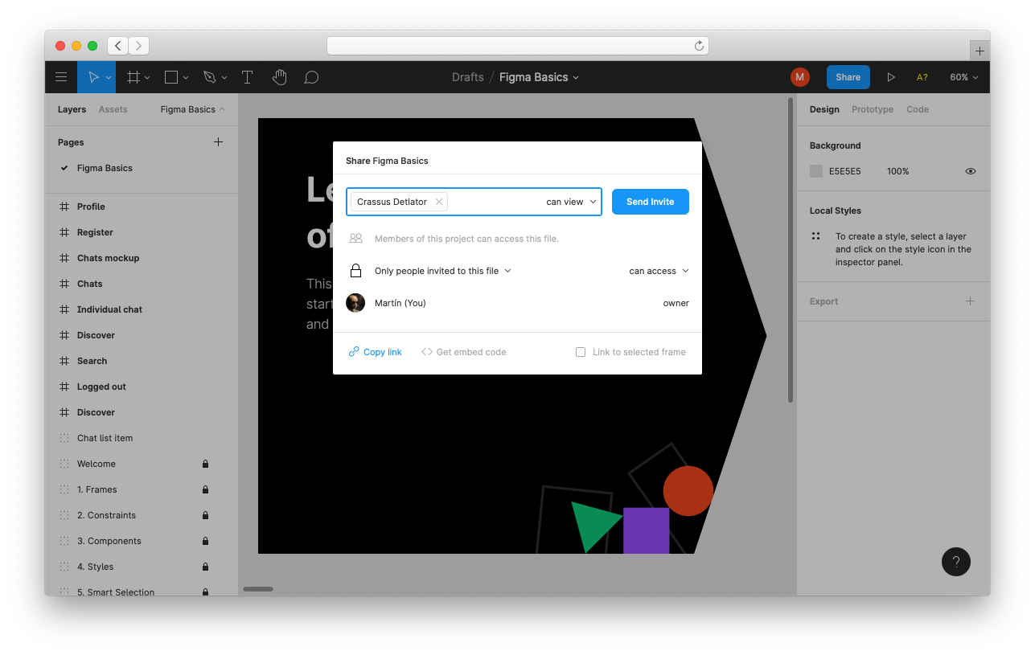Unlock the Welcome layer
Image resolution: width=1035 pixels, height=655 pixels.
point(205,464)
